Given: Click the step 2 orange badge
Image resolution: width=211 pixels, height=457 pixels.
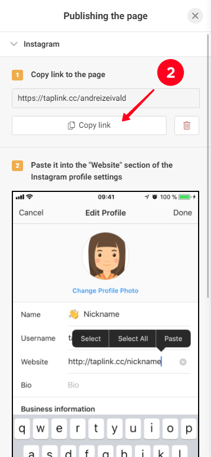Looking at the screenshot, I should click(x=17, y=165).
